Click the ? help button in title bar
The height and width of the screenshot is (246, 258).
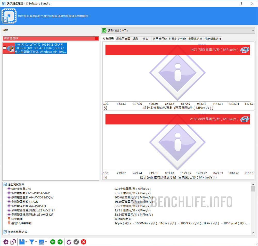pyautogui.click(x=241, y=4)
